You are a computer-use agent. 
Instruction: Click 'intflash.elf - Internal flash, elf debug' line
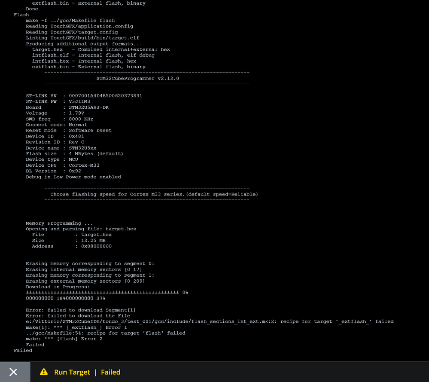(93, 55)
